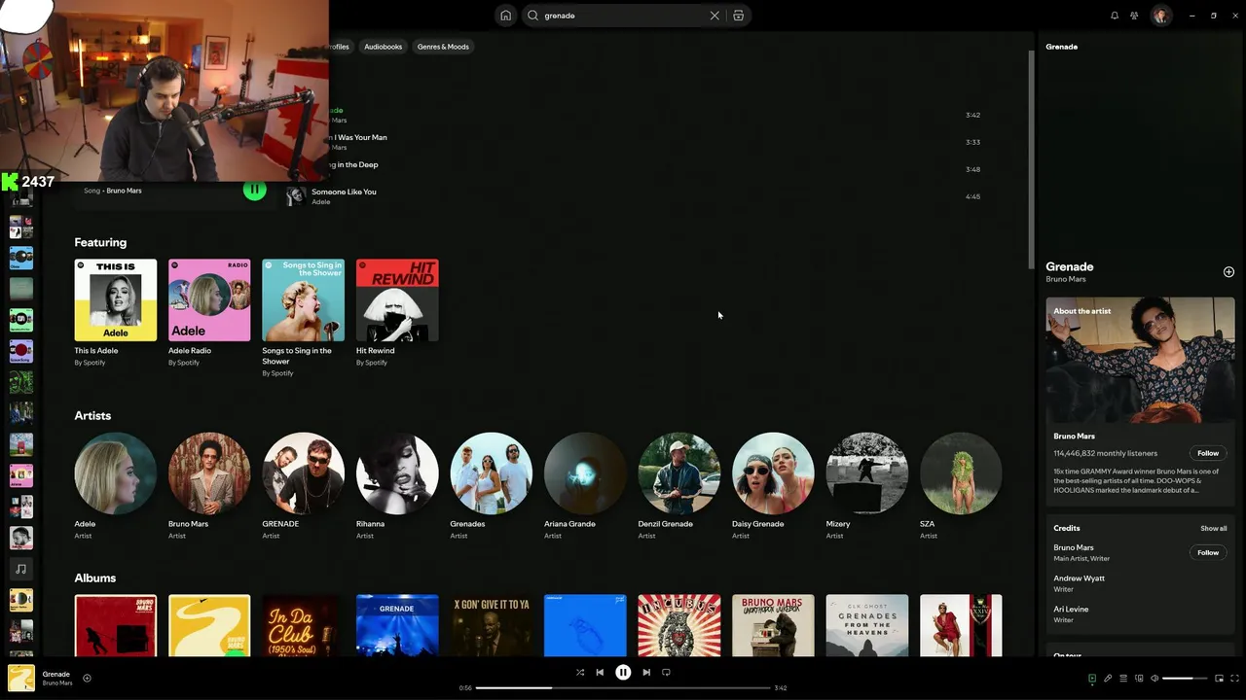This screenshot has width=1246, height=700.
Task: Follow Bruno Mars in About the artist
Action: [x=1208, y=453]
